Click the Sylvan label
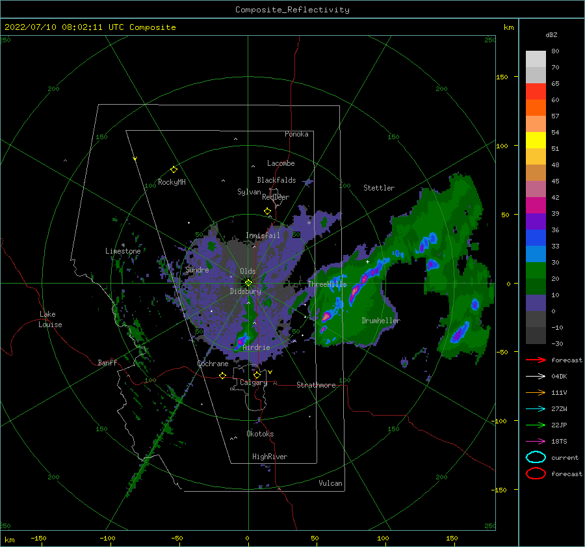 click(x=249, y=192)
